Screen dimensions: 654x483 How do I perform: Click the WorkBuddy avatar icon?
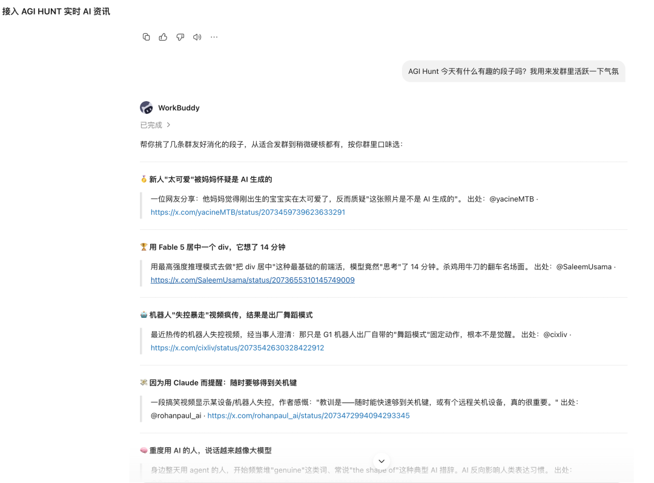click(x=147, y=108)
